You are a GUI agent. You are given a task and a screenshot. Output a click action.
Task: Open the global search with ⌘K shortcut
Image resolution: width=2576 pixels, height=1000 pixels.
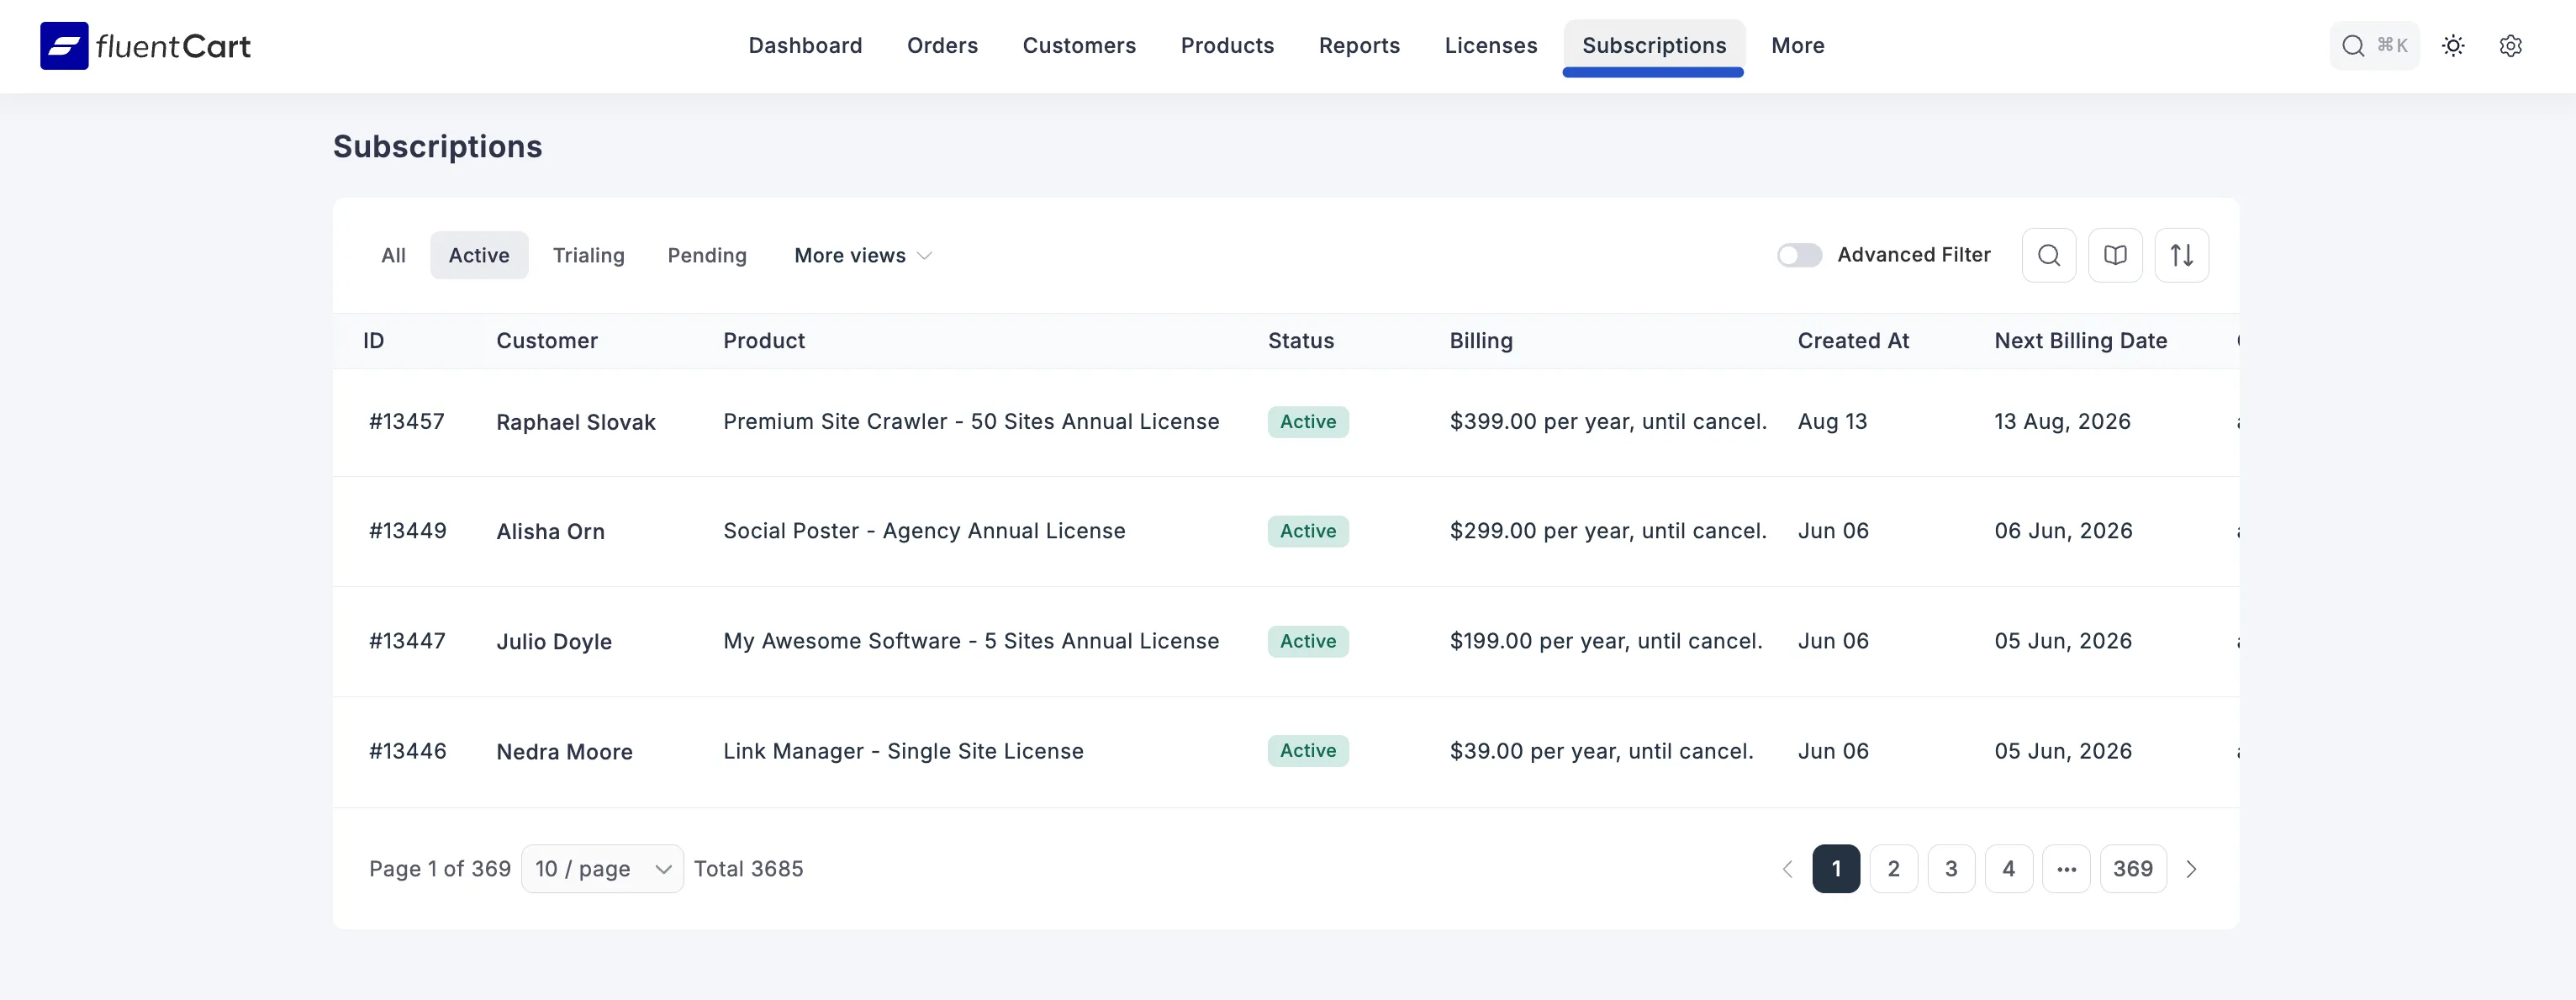pos(2375,45)
